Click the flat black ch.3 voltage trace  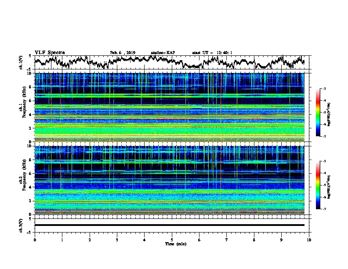[169, 225]
